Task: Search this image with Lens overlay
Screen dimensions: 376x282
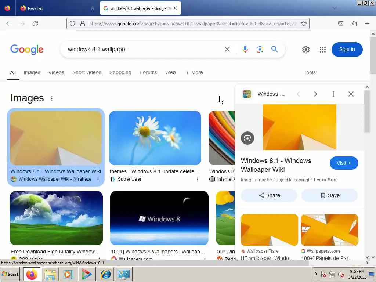Action: point(247,138)
